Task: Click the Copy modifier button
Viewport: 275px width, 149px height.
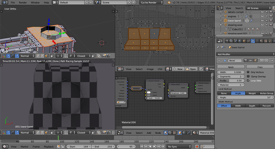Action: coord(260,67)
